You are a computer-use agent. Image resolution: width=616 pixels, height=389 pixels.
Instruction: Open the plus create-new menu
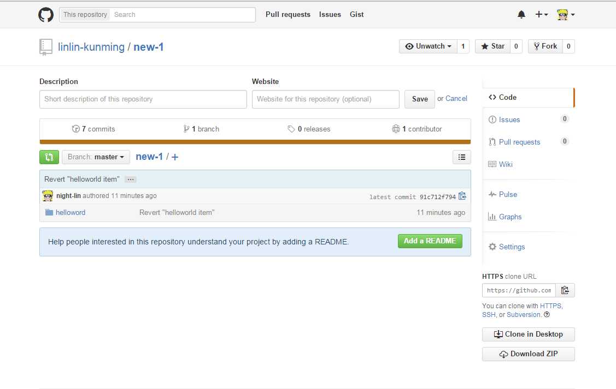tap(541, 15)
